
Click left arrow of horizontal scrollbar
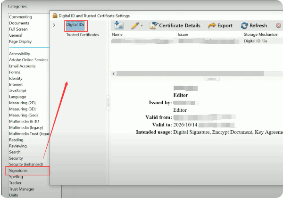click(114, 74)
